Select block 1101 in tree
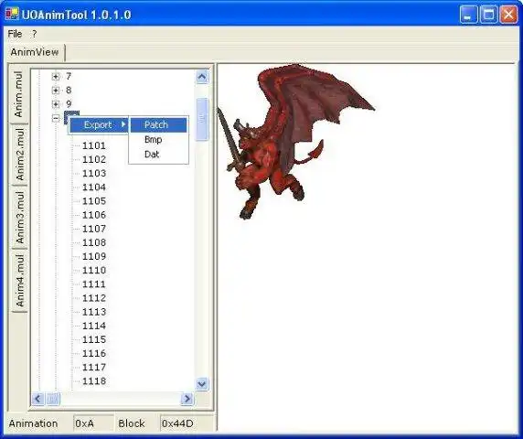Screen dimensions: 523x439 pos(94,145)
